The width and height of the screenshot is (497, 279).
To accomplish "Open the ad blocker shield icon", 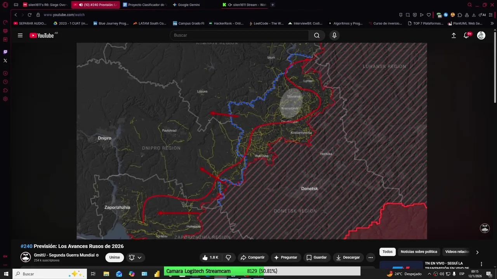I will click(x=415, y=15).
